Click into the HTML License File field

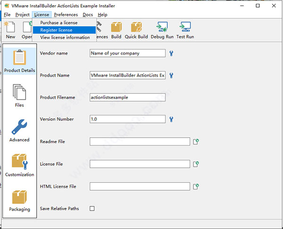(140, 187)
